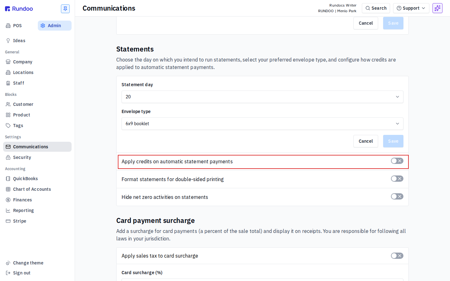Click the Statement day label
The width and height of the screenshot is (450, 281).
(x=137, y=85)
